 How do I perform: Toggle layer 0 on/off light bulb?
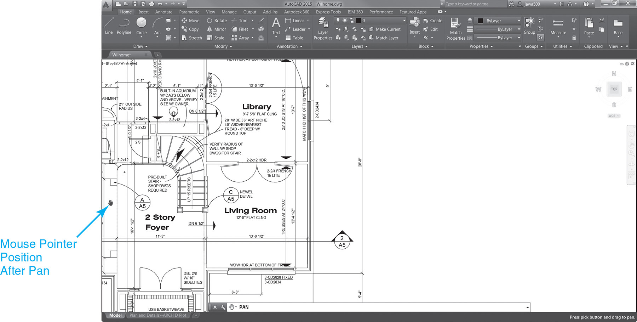[338, 21]
